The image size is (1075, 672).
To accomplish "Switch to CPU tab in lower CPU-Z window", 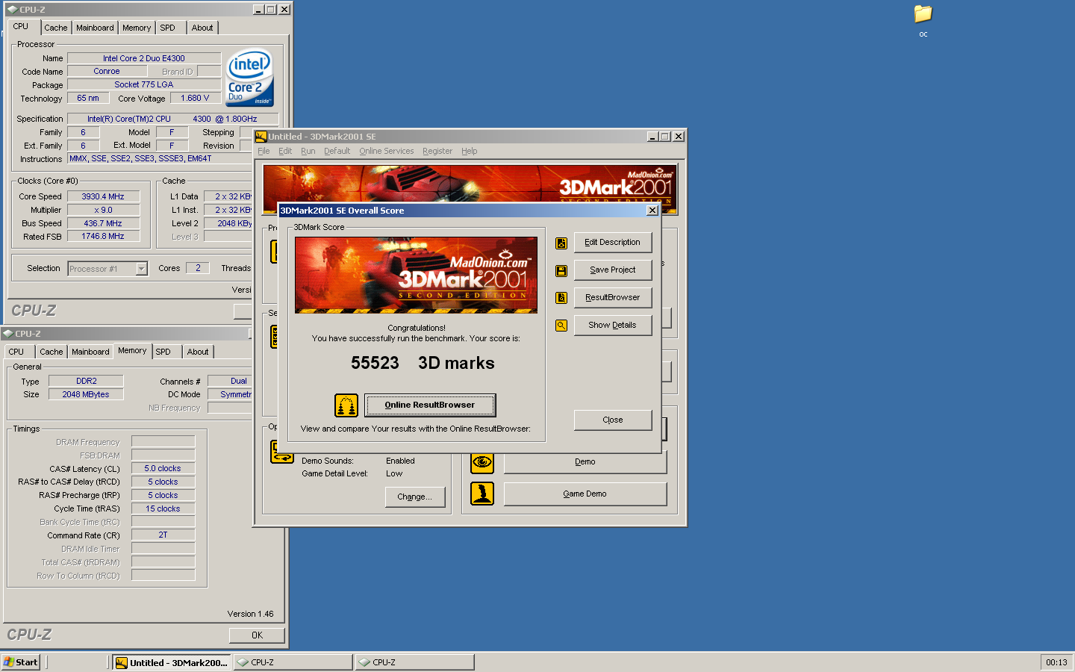I will pos(16,352).
